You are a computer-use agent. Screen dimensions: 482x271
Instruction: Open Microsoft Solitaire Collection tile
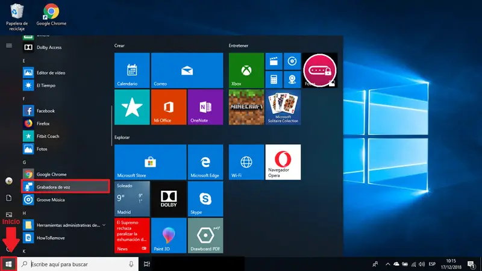tap(283, 107)
